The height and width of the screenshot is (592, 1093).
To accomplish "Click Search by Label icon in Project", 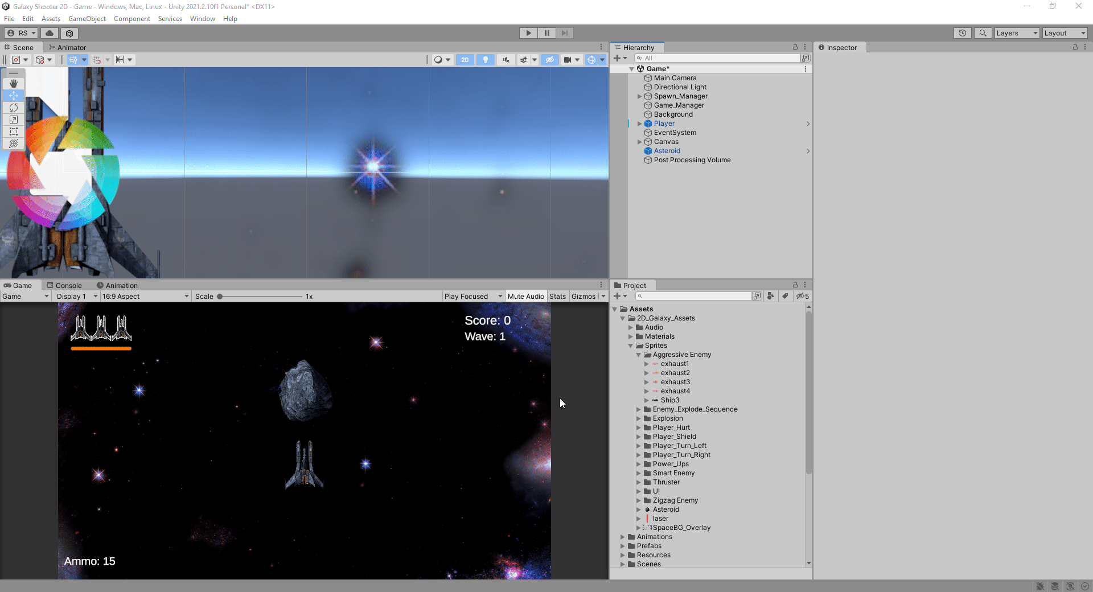I will click(x=785, y=296).
